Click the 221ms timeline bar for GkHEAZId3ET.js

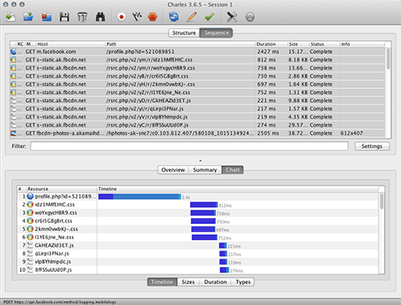(223, 246)
